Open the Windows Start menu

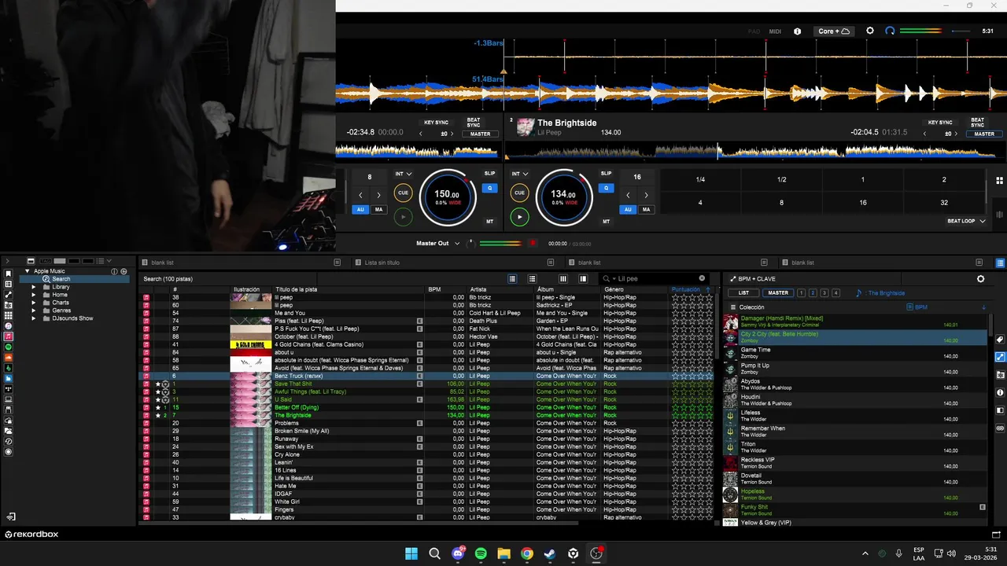click(x=411, y=553)
